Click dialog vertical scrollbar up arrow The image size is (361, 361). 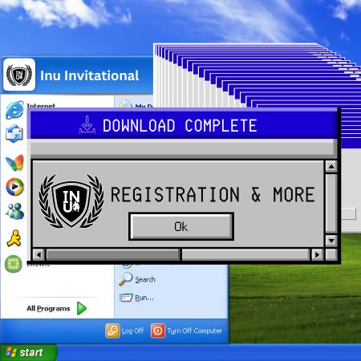[331, 167]
